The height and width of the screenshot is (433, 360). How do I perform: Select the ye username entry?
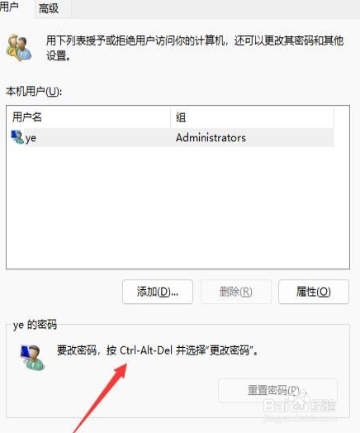click(31, 138)
